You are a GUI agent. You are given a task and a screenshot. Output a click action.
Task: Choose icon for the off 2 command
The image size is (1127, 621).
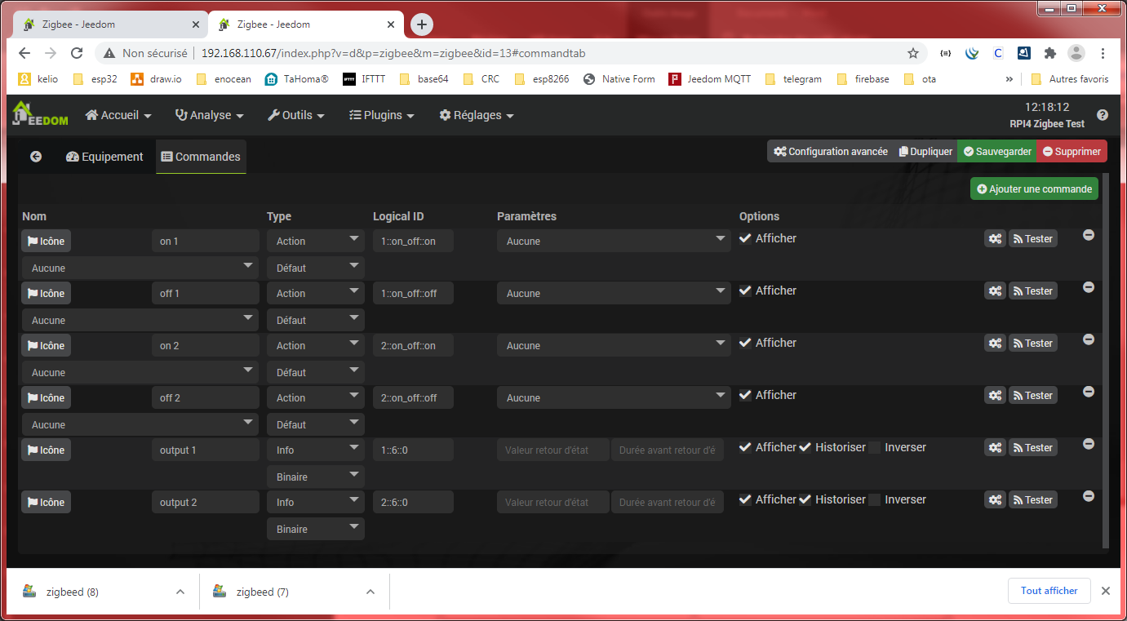46,397
